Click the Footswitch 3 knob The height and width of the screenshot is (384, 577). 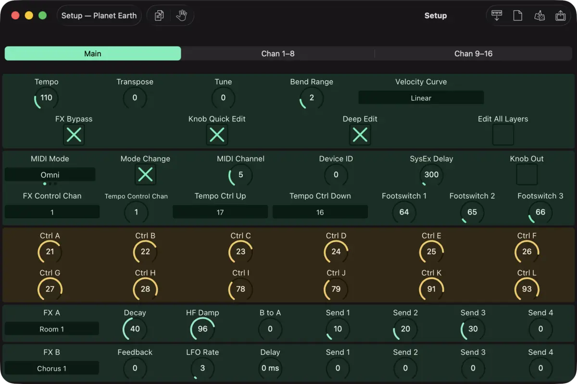pyautogui.click(x=540, y=212)
